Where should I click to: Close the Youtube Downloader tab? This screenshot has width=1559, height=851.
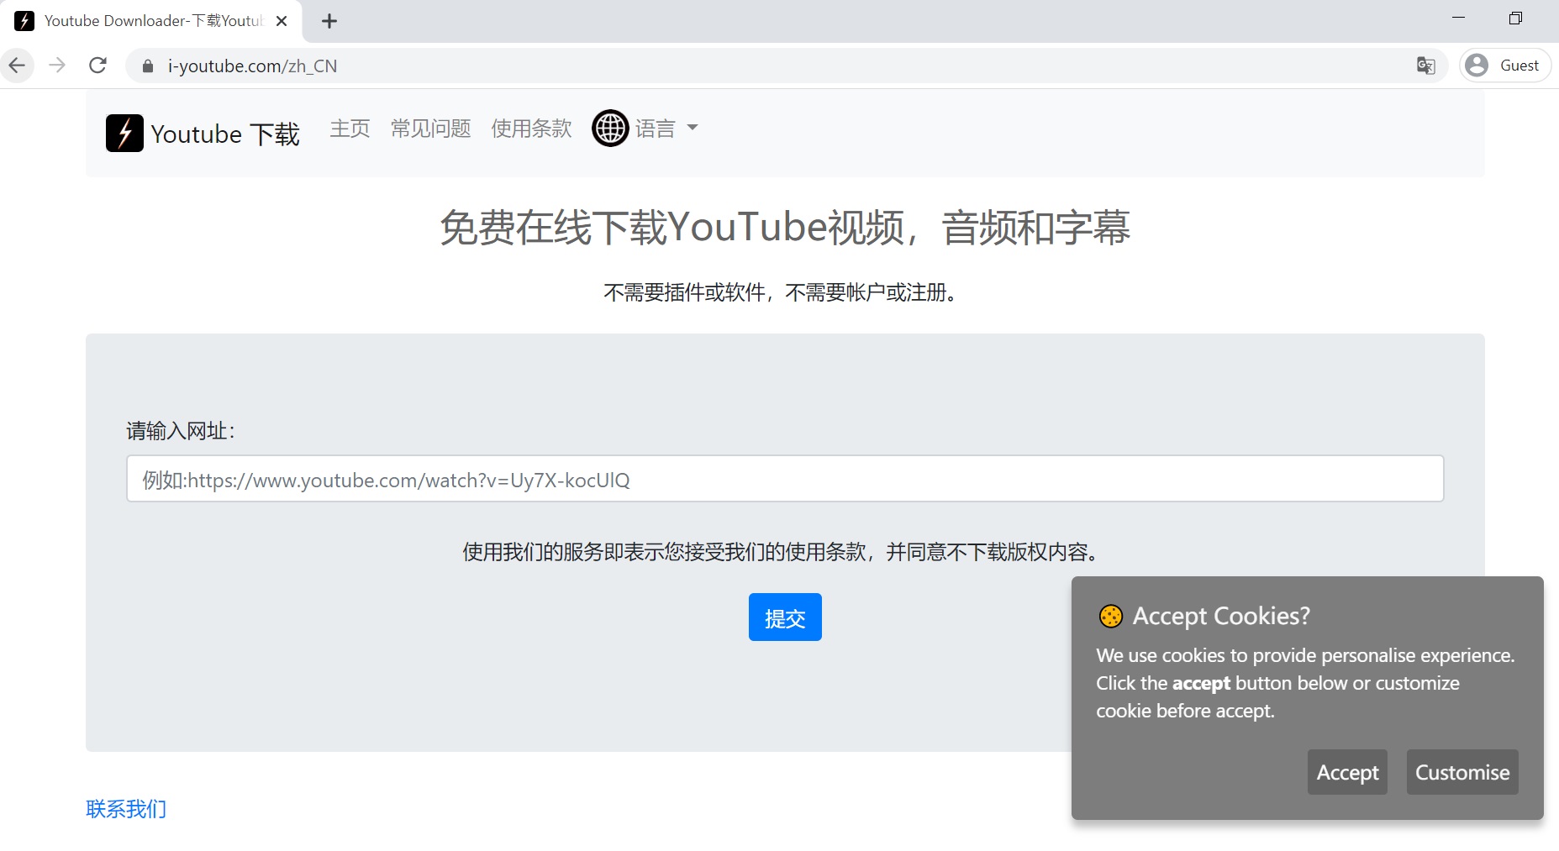(282, 21)
